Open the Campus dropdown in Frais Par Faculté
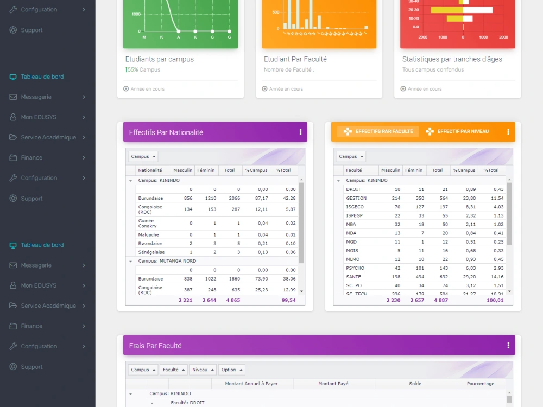This screenshot has width=543, height=407. [143, 370]
